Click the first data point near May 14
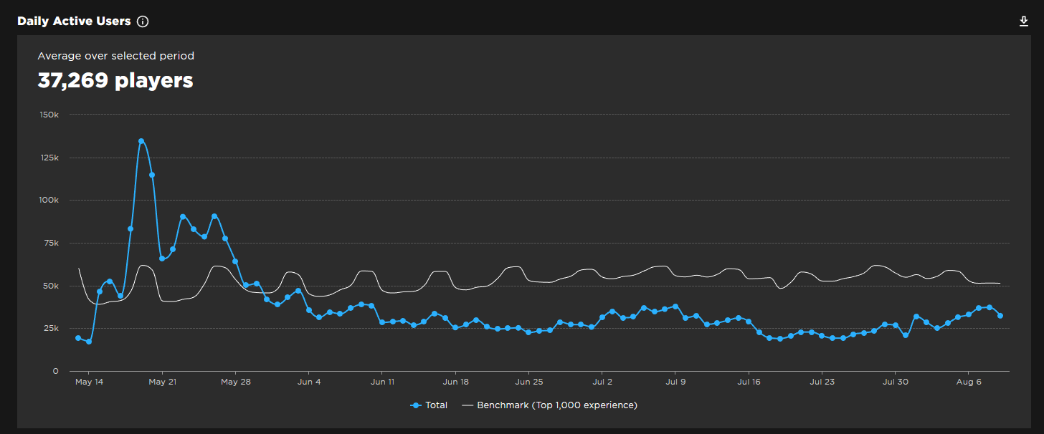The width and height of the screenshot is (1044, 434). [x=77, y=337]
